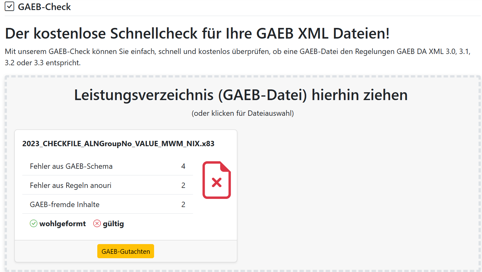Select the "gültig" status label

tap(113, 223)
